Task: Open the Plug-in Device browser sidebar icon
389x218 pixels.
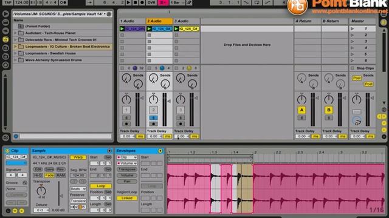Action: [5, 31]
